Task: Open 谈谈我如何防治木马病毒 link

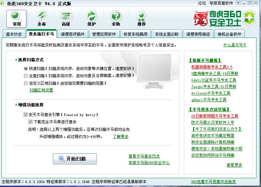Action: (x=213, y=155)
